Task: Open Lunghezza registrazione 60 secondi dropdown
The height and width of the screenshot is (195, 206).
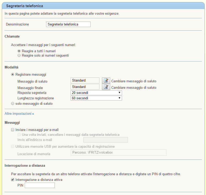Action: pos(96,98)
